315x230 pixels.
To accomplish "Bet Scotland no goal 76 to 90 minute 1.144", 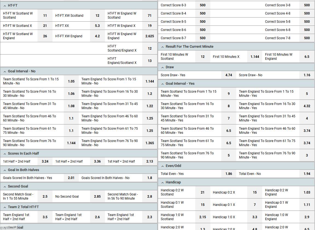I will (71, 143).
